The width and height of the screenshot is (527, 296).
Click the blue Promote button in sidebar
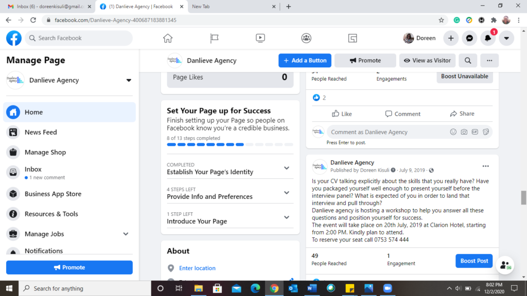point(69,267)
